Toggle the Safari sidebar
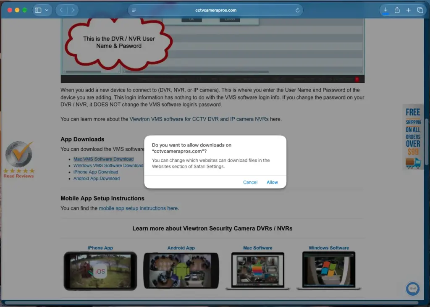 coord(38,10)
